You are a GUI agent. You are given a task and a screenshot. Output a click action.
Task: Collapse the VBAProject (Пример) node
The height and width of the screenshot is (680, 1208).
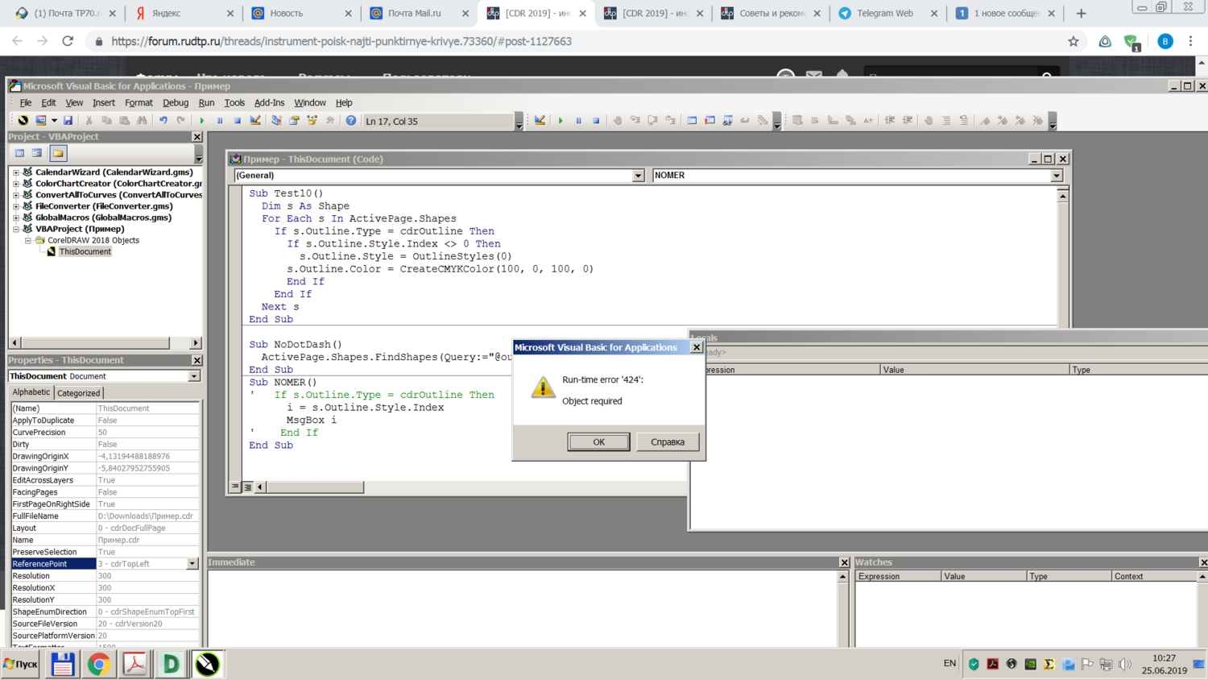click(15, 229)
